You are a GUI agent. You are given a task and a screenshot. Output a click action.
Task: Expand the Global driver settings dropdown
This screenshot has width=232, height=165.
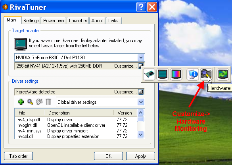pos(141,102)
